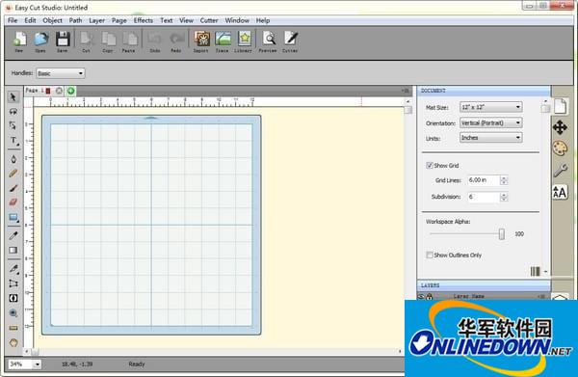This screenshot has height=377, width=578.
Task: Click the Subdivision value field
Action: coord(484,197)
